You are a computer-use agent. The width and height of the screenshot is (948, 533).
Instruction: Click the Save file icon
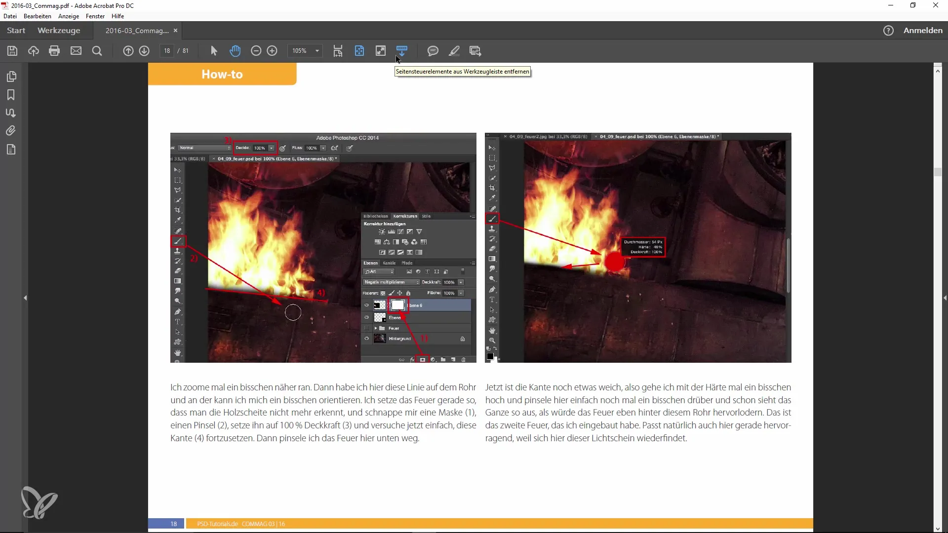coord(12,51)
